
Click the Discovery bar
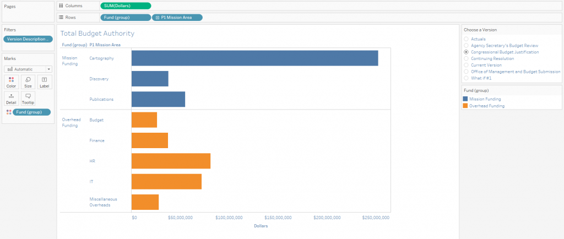(x=150, y=79)
